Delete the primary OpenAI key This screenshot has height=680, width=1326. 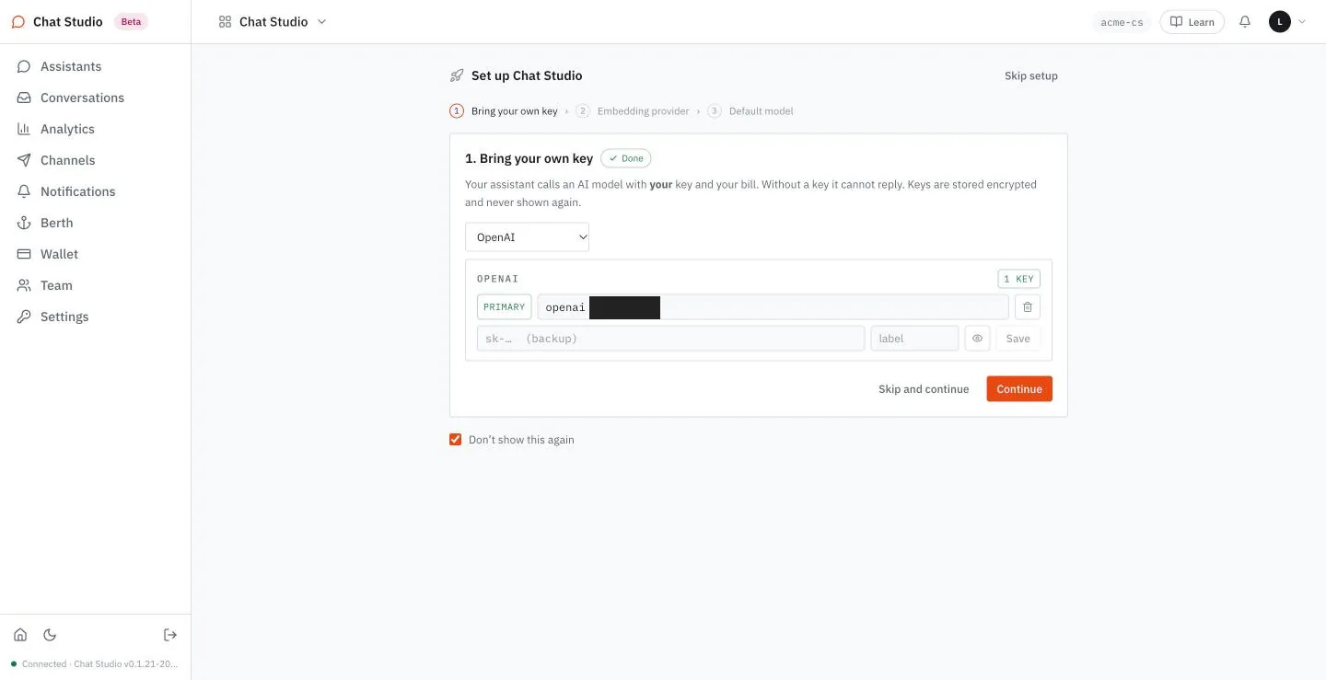[x=1028, y=307]
